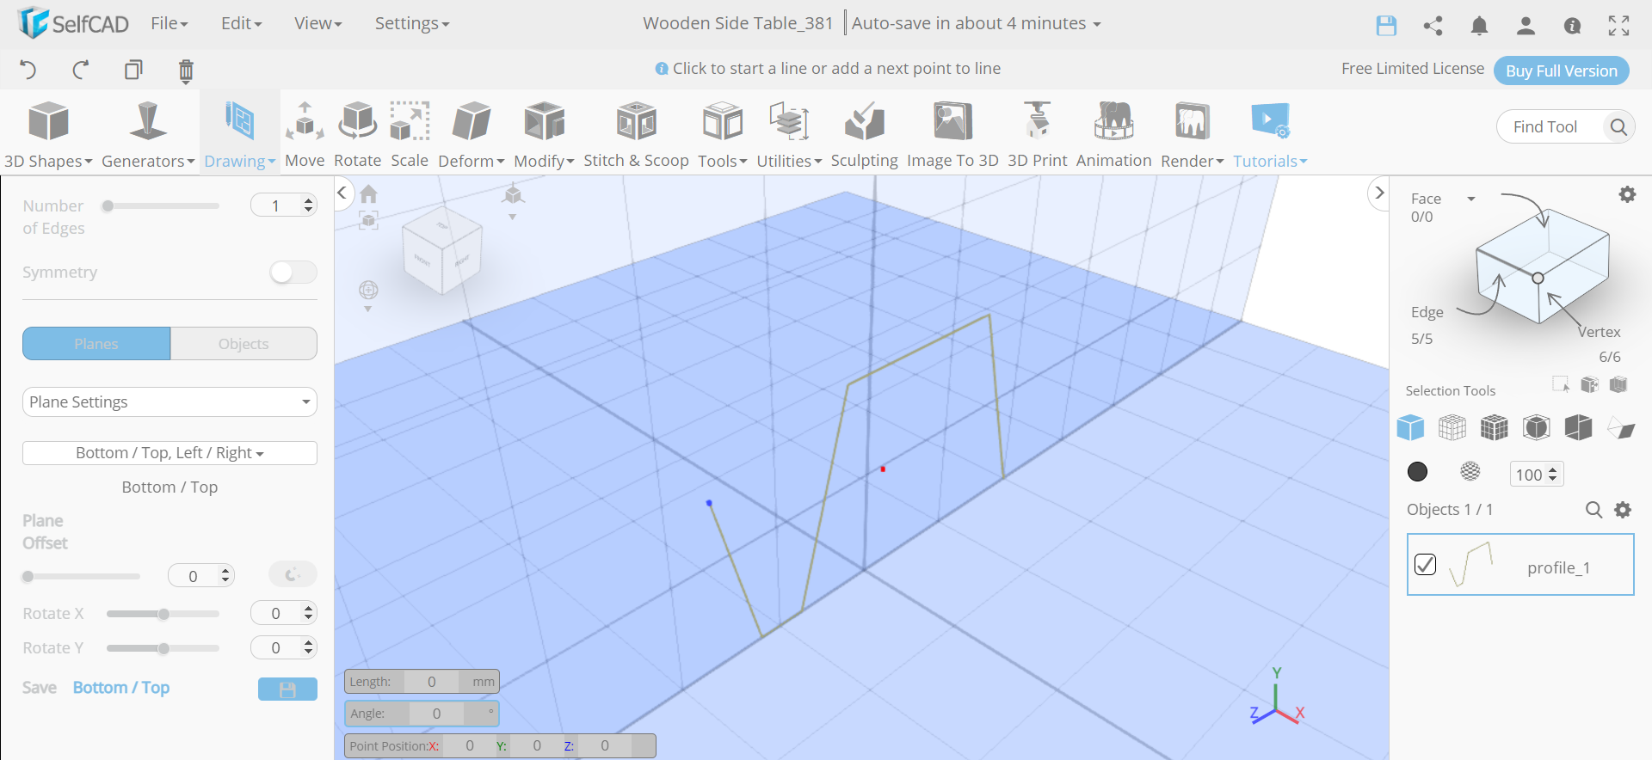Click the Length input field
The height and width of the screenshot is (760, 1652).
point(431,682)
